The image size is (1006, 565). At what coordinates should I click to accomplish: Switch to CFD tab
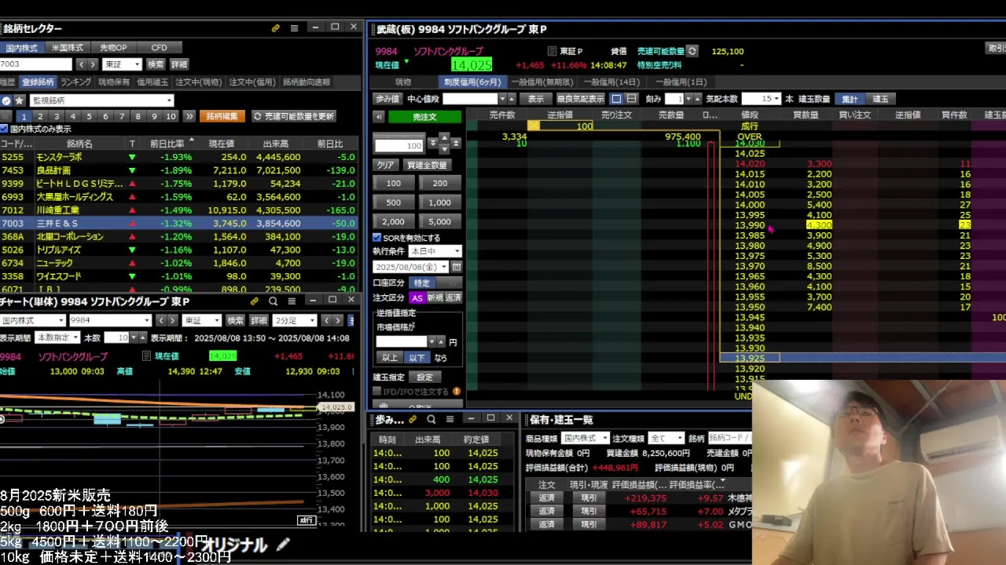160,48
